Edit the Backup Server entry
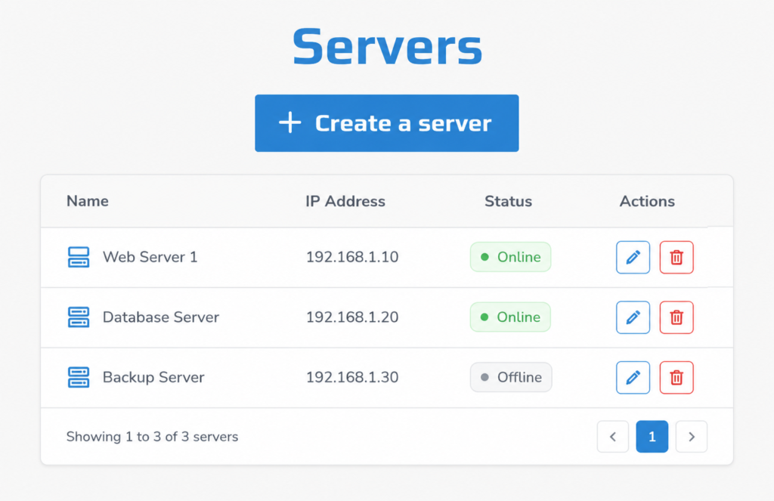 (633, 378)
